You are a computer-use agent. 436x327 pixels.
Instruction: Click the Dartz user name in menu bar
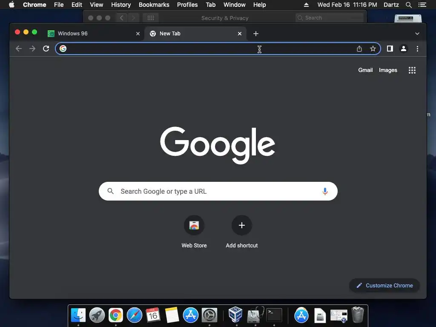click(391, 5)
